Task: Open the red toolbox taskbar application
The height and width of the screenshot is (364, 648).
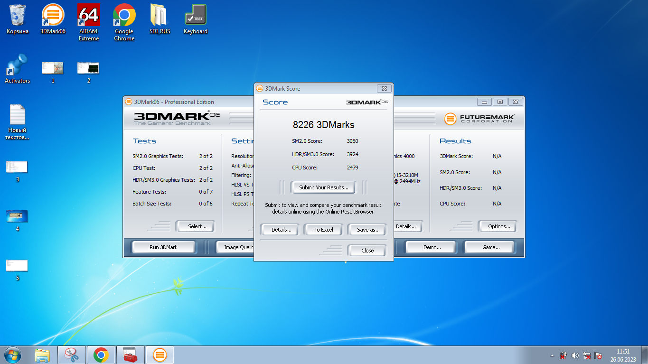Action: [x=130, y=355]
